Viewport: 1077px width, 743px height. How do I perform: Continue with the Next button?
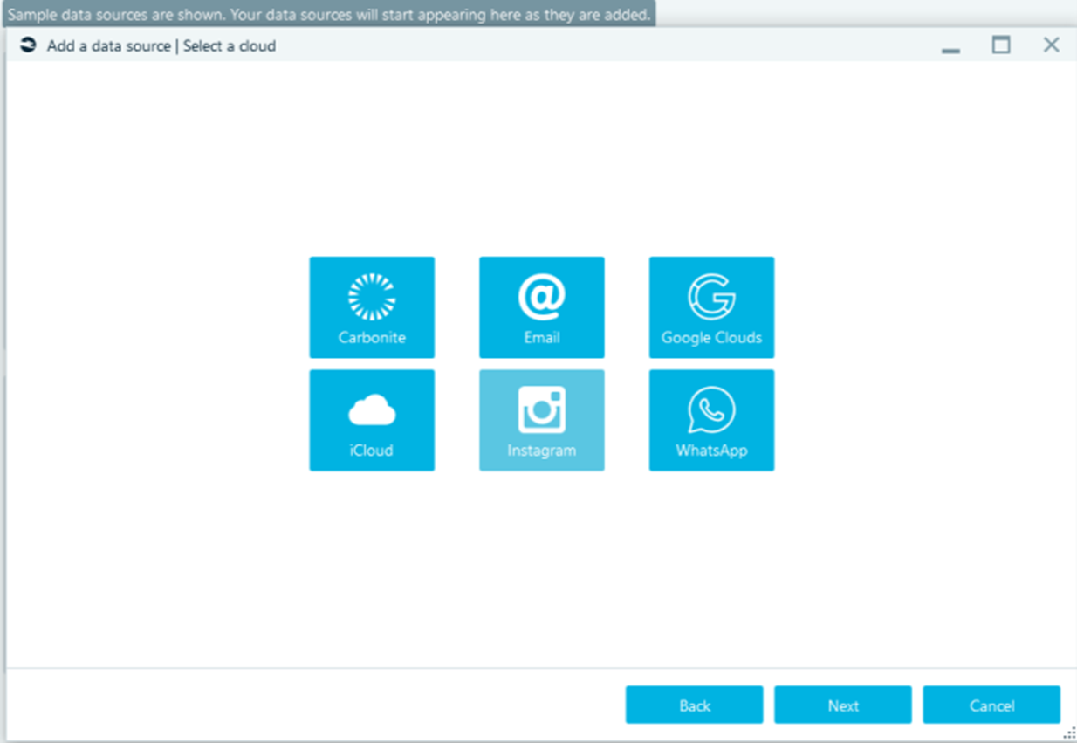point(843,705)
